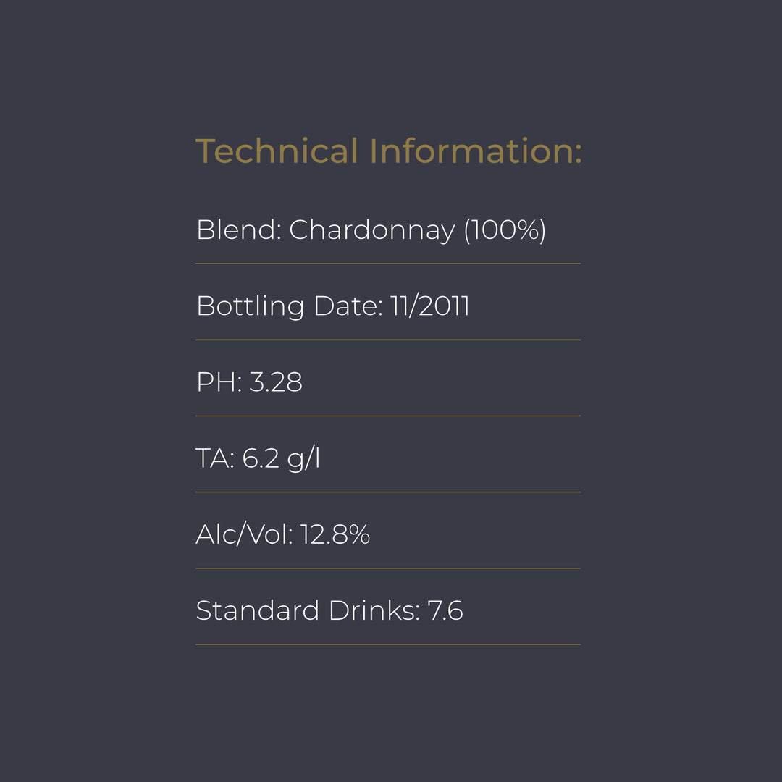782x782 pixels.
Task: Click the divider line under Standard Drinks
Action: (388, 644)
